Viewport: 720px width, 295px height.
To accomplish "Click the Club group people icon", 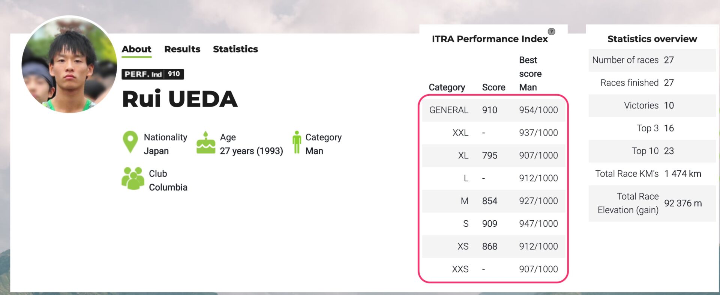I will pos(133,178).
